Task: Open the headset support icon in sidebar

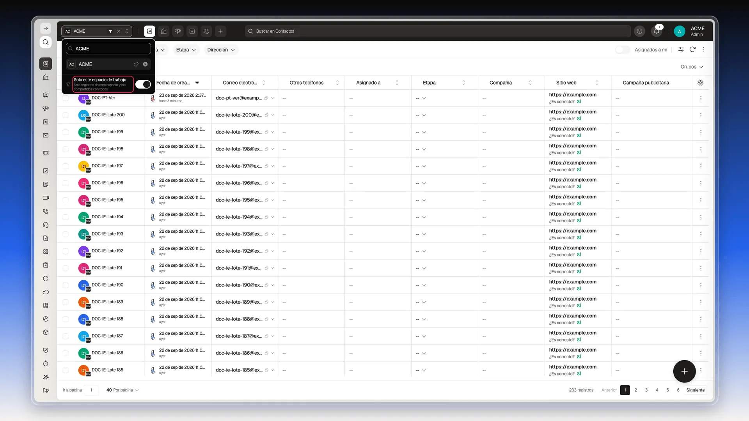Action: click(x=46, y=225)
